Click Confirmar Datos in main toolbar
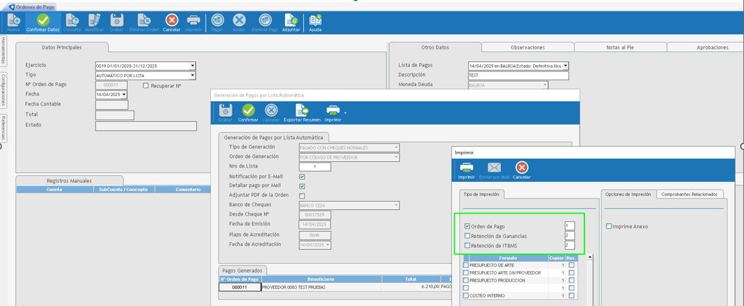744x306 pixels. [x=42, y=22]
